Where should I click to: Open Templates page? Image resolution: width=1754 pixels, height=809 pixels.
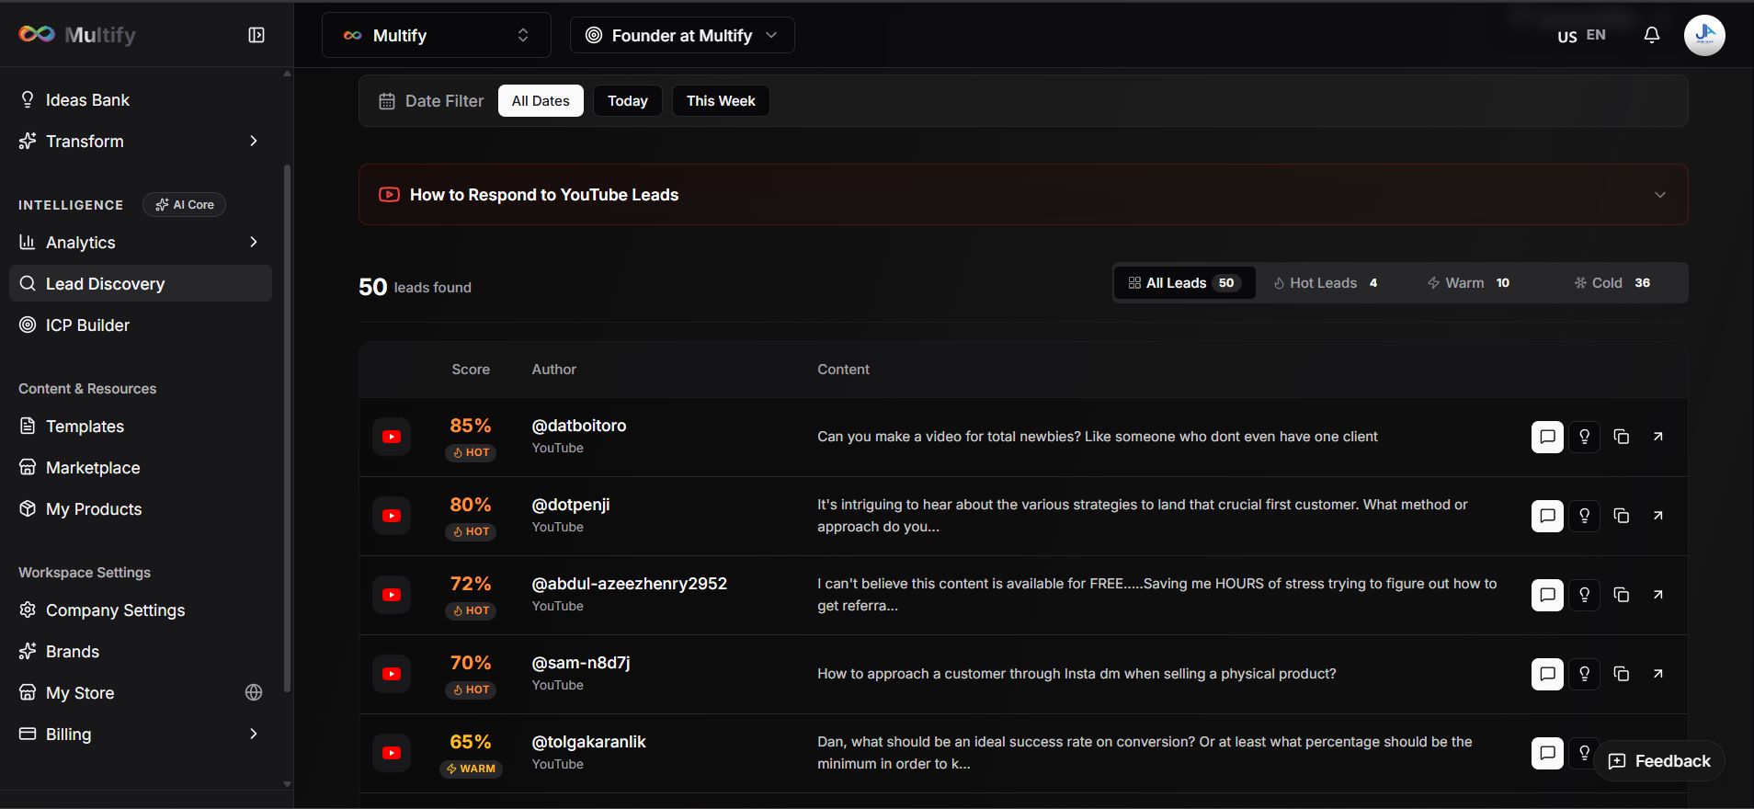141,426
